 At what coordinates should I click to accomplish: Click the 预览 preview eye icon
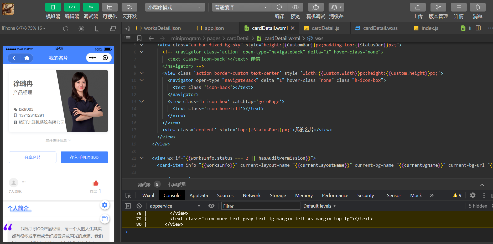(x=295, y=7)
